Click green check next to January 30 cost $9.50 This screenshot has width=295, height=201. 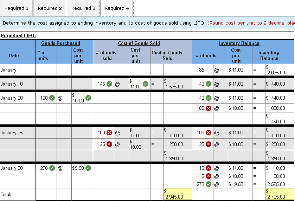(x=88, y=168)
